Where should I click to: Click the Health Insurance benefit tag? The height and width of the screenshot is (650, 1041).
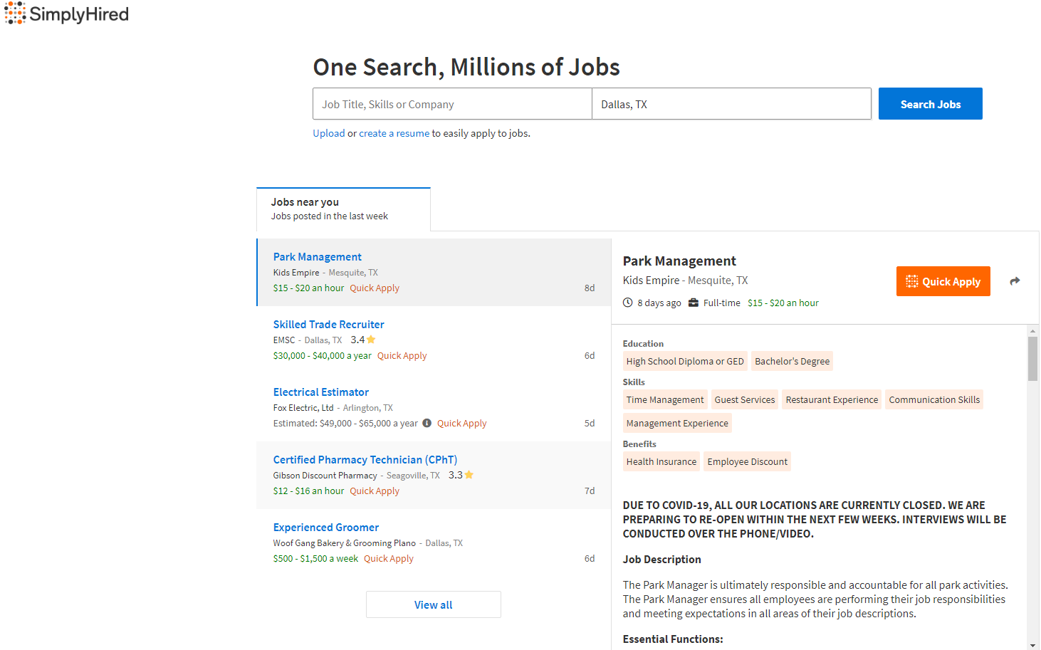point(661,461)
